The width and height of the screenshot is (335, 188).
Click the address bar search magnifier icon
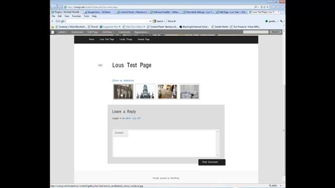tap(256, 7)
